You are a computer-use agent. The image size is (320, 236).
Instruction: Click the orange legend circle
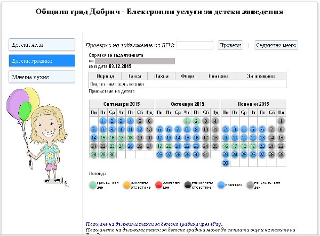click(x=127, y=186)
